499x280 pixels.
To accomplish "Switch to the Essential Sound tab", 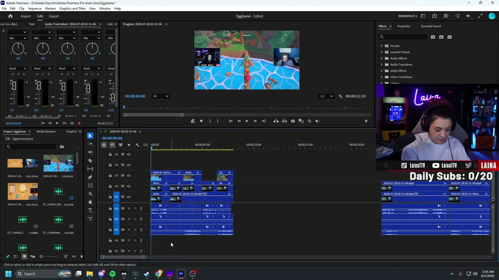I will [x=431, y=26].
